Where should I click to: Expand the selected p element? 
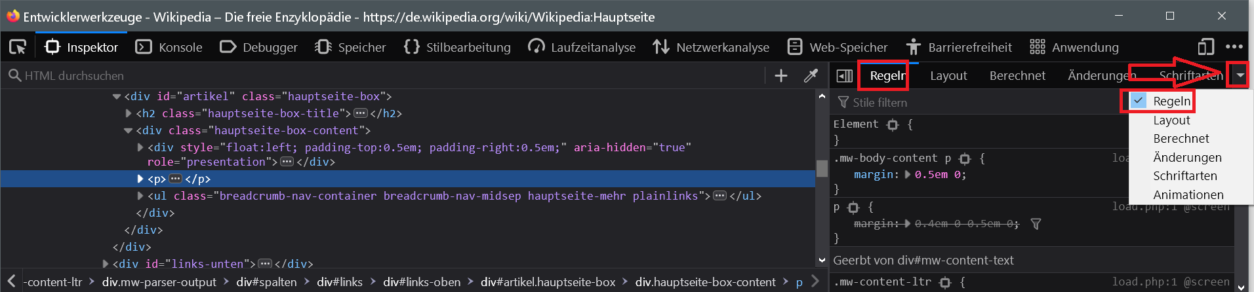pyautogui.click(x=140, y=179)
